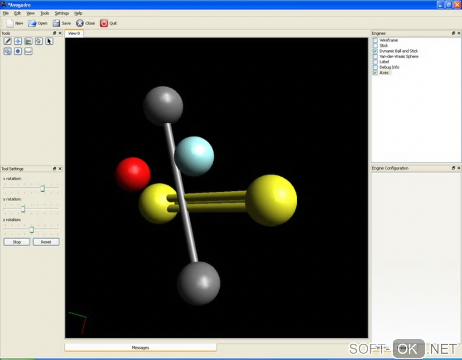This screenshot has width=462, height=360.
Task: Click the 'Van-der-Waals Sphere' engine label
Action: [399, 57]
